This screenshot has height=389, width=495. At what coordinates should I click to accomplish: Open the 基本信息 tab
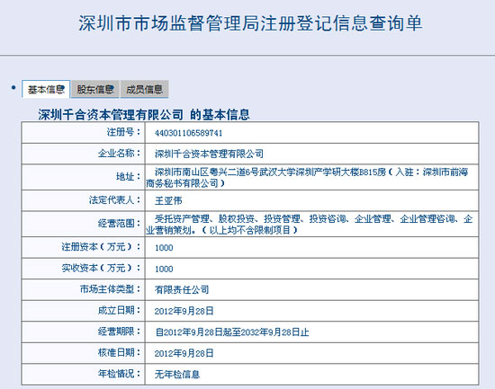coord(46,89)
